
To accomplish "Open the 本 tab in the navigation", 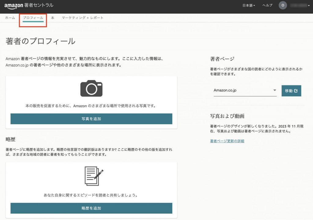I will 53,18.
